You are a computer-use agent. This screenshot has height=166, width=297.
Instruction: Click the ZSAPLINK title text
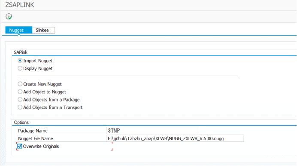click(20, 5)
